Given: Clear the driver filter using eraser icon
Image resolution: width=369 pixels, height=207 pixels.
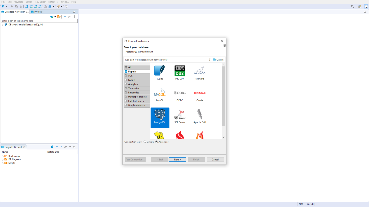Looking at the screenshot, I should (x=209, y=60).
